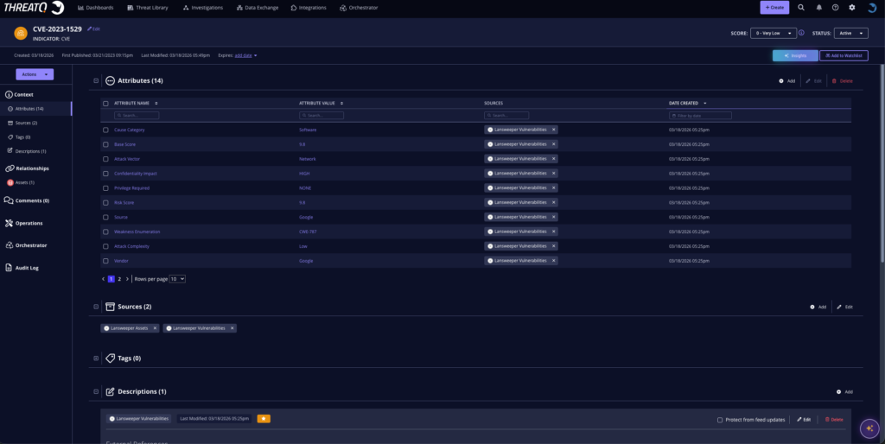Open the Expires add date dropdown
885x444 pixels.
(x=246, y=55)
